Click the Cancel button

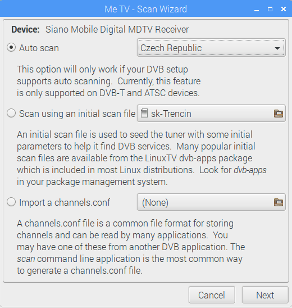[212, 295]
